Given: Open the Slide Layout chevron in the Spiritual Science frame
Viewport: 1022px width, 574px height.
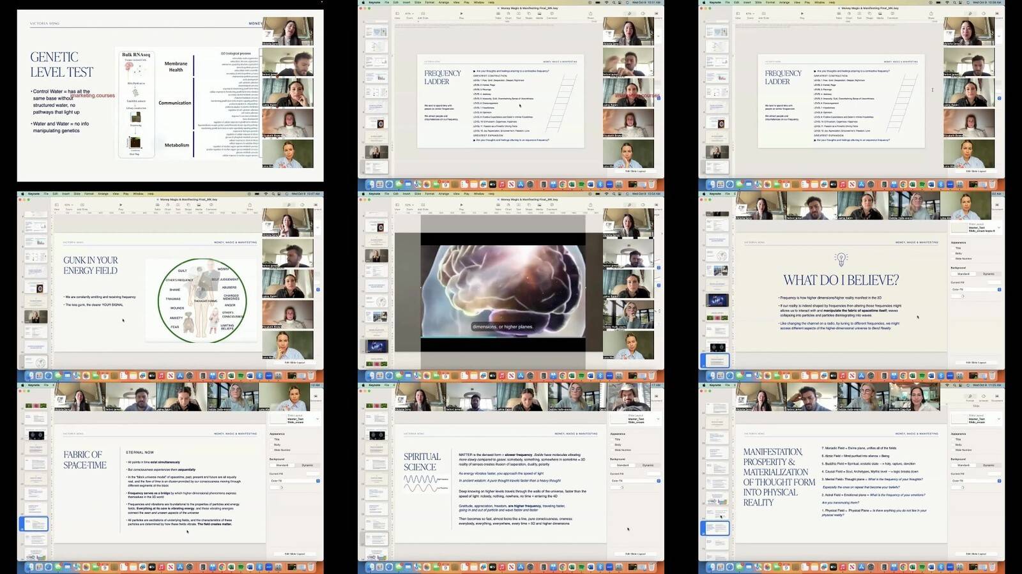Looking at the screenshot, I should [658, 419].
